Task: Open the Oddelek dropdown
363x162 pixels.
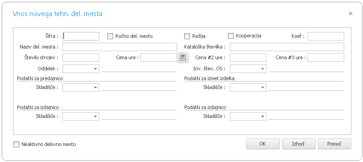Action: click(81, 69)
